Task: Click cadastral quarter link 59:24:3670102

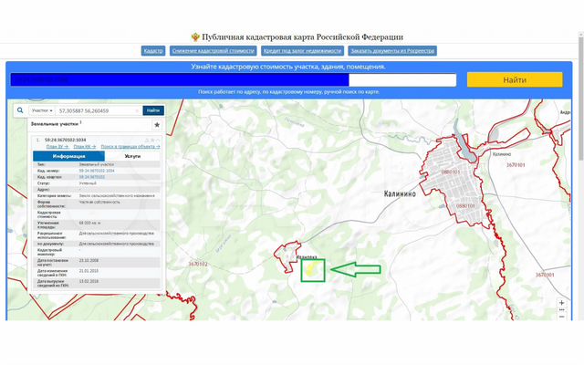Action: [92, 177]
